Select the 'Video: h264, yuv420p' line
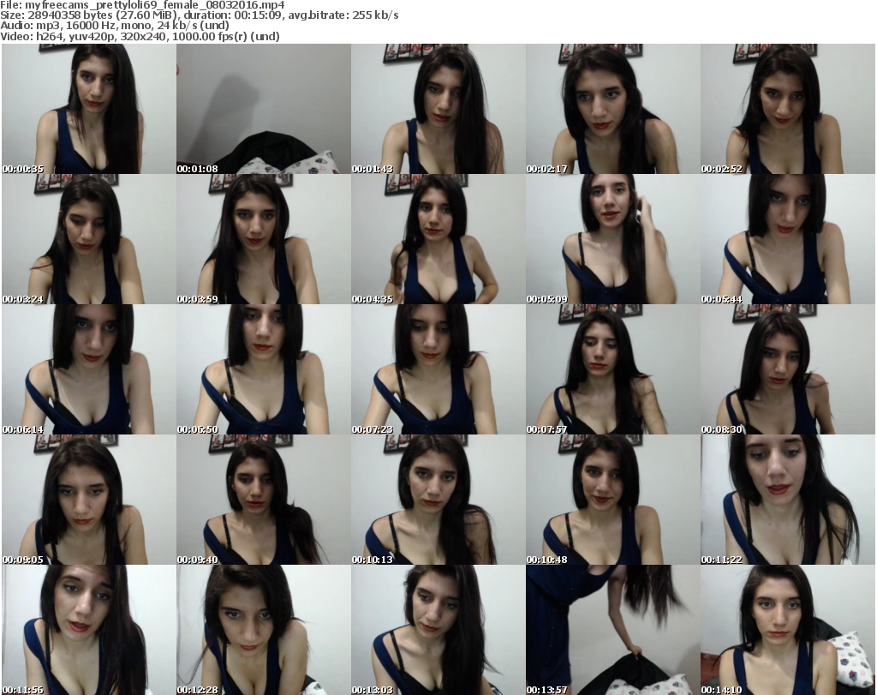877x695 pixels. point(140,36)
